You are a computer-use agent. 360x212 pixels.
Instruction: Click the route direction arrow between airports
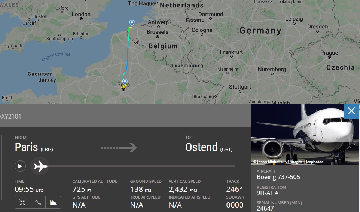119,148
